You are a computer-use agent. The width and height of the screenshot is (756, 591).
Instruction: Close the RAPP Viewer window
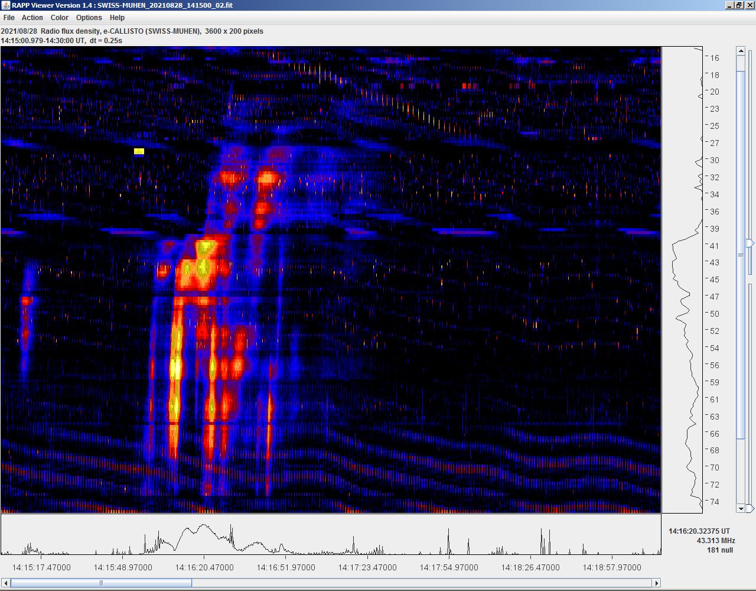[749, 5]
